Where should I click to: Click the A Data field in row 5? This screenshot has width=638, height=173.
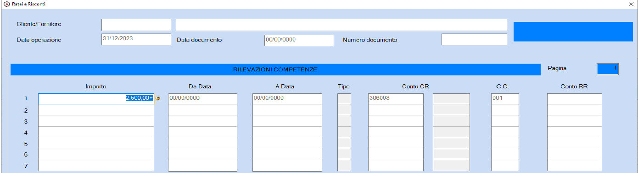coord(287,143)
